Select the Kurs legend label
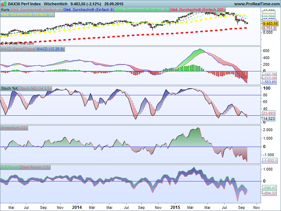The height and width of the screenshot is (211, 281). pos(5,9)
